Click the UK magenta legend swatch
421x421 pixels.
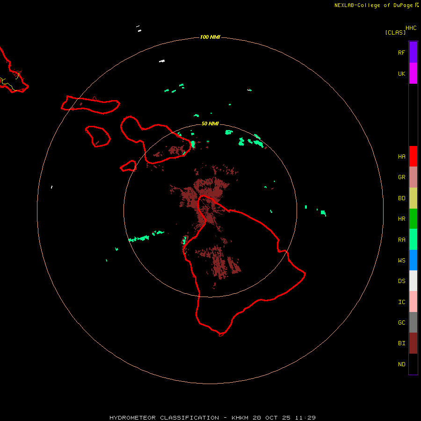tap(413, 73)
